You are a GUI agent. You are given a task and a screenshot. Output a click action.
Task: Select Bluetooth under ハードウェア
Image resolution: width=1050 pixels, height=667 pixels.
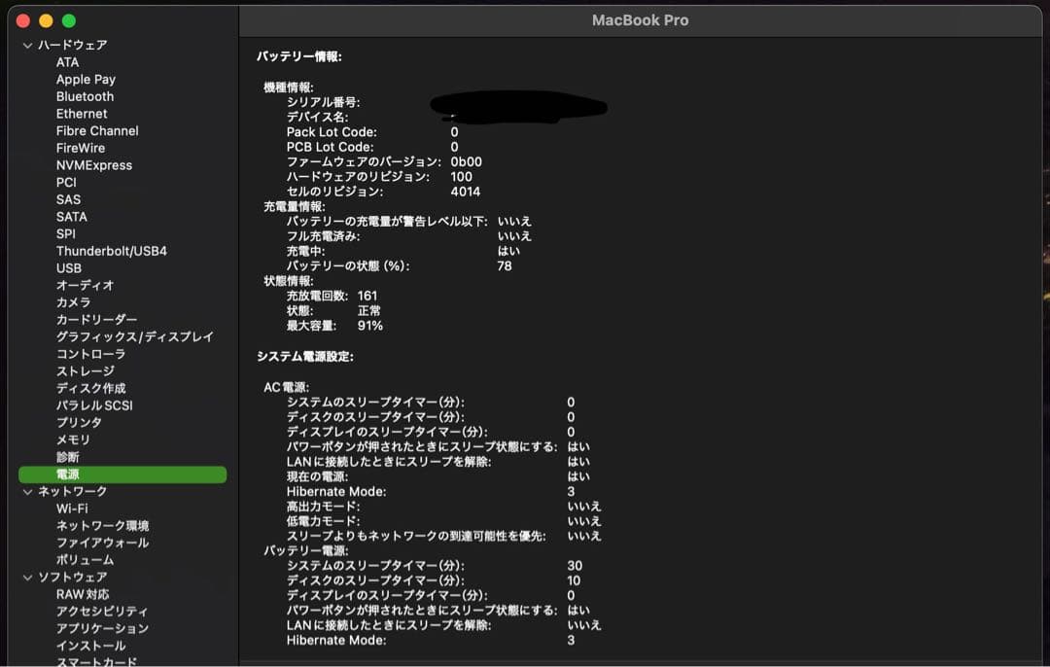point(85,96)
